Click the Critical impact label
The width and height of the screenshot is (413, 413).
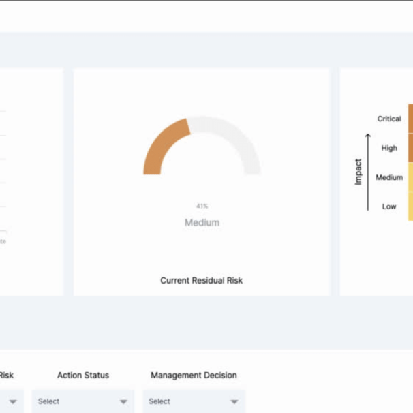(x=389, y=119)
